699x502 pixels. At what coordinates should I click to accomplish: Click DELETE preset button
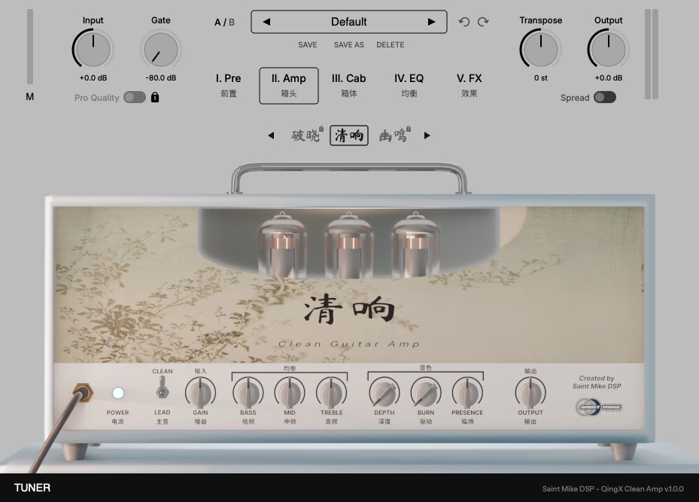[x=390, y=44]
